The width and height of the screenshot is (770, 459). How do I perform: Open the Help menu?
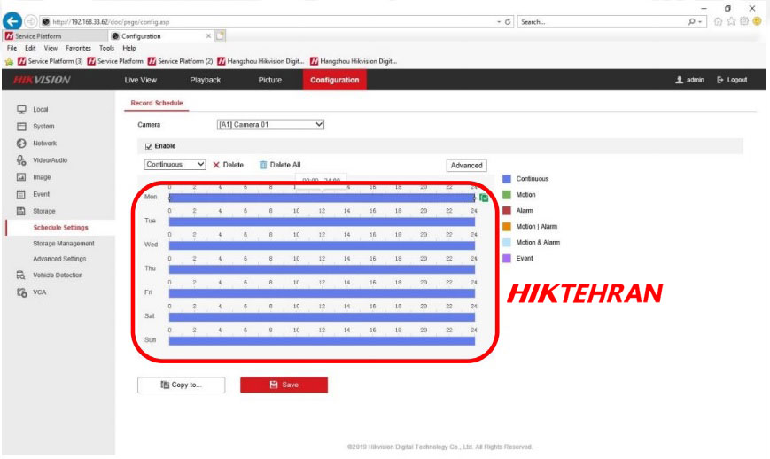click(x=129, y=48)
